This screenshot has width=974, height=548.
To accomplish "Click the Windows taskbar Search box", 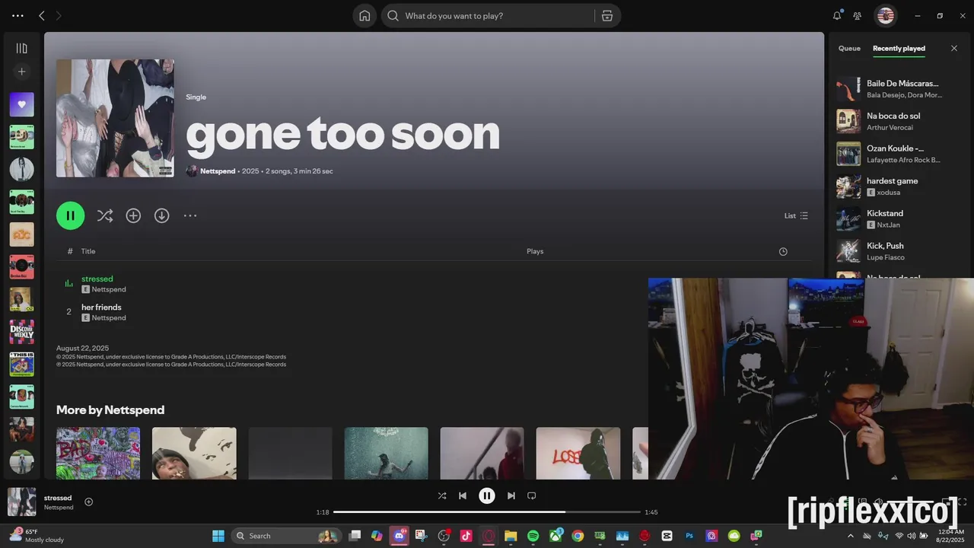I will [x=285, y=536].
